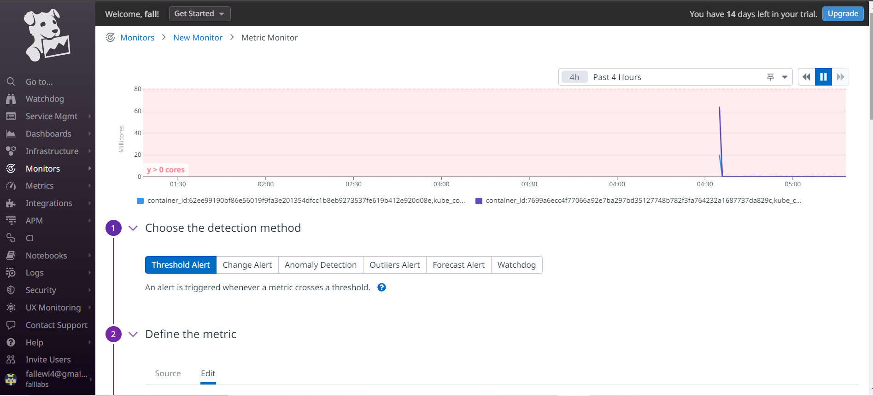Open Integrations puzzle piece icon

[11, 203]
